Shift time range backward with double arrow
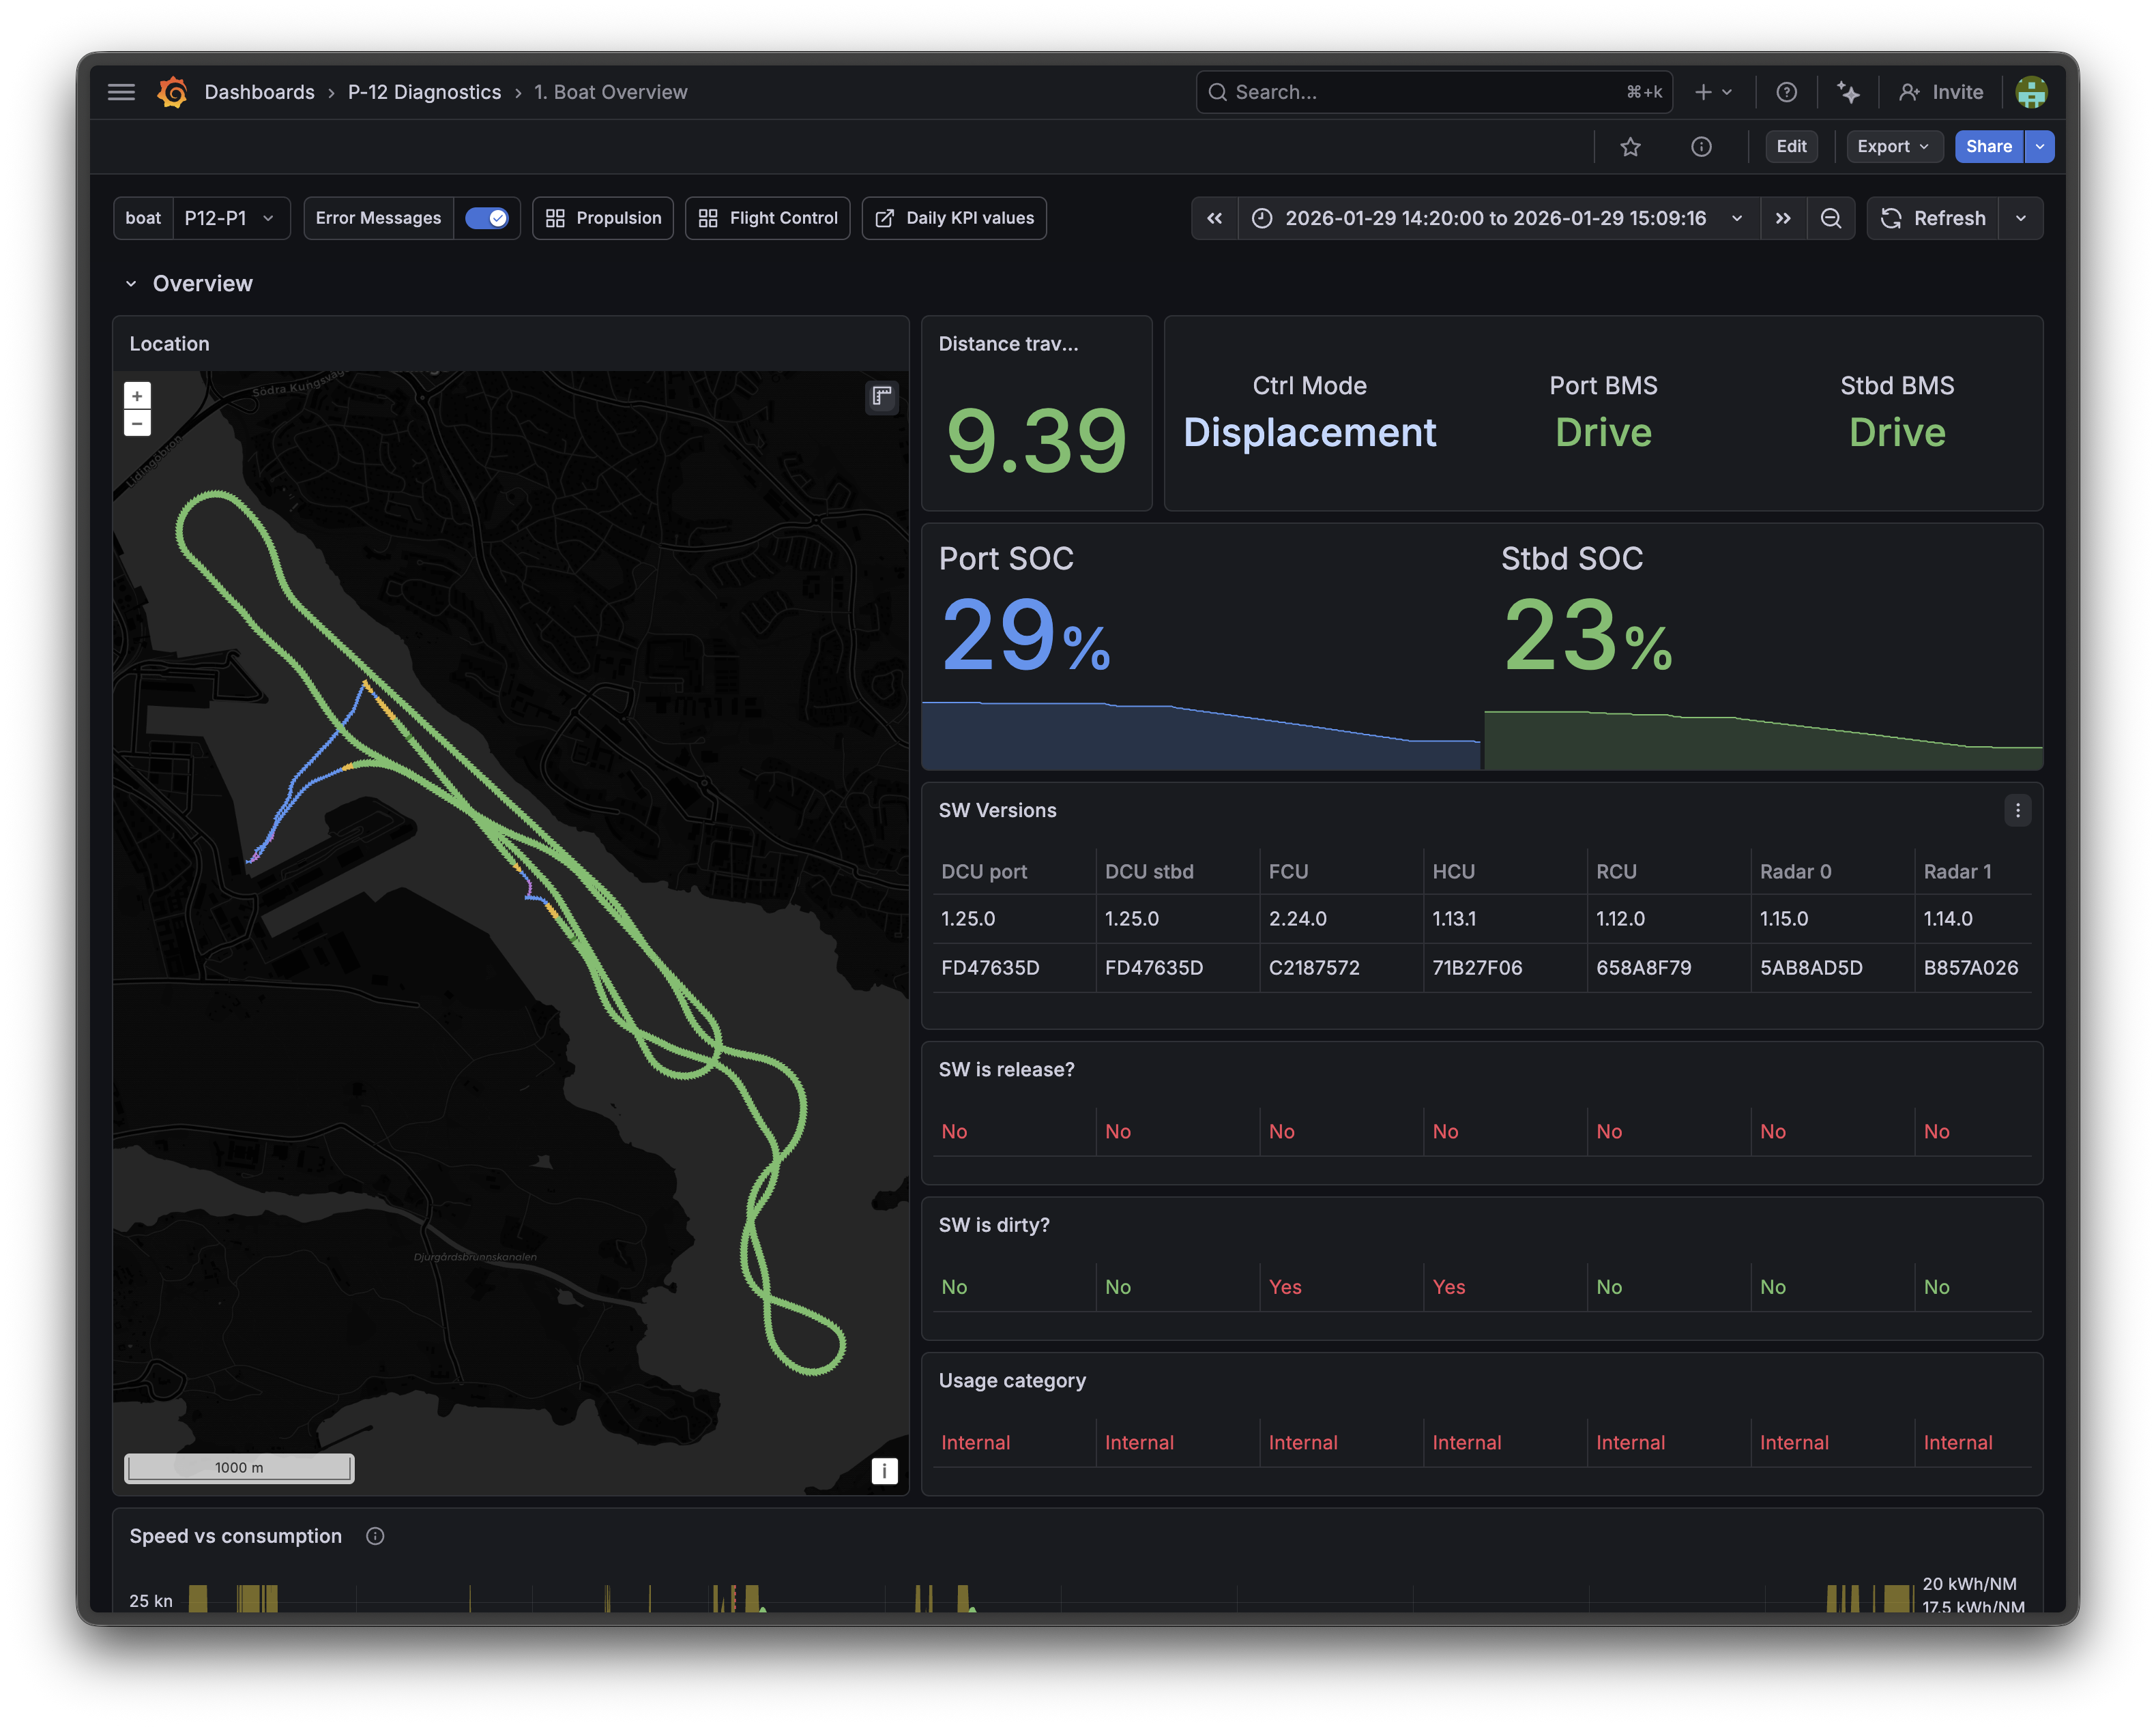 (x=1214, y=218)
